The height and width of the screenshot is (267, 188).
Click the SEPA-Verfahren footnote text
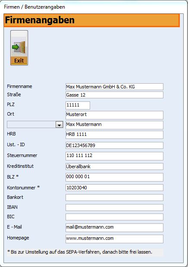click(x=80, y=252)
